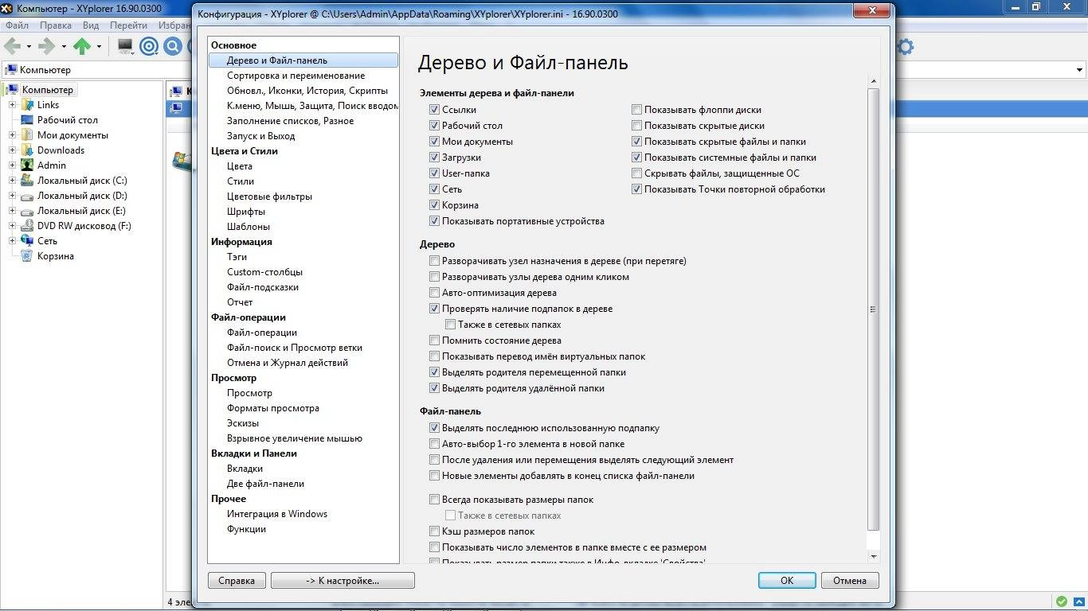
Task: Click the Downloads folder icon in tree
Action: click(x=27, y=150)
